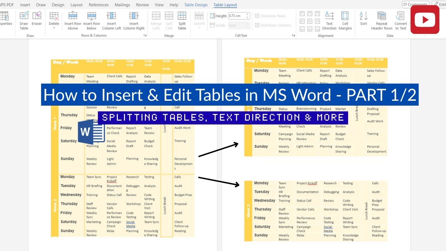Click 'Project Kickoff' in bottom-right table

(307, 183)
